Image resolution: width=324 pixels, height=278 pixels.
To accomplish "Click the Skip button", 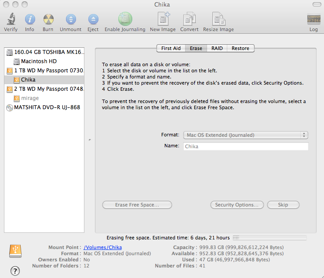I will (283, 205).
